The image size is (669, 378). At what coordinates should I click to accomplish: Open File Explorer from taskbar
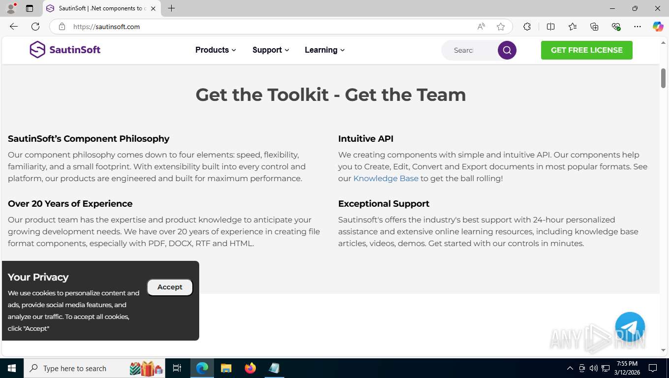point(226,368)
